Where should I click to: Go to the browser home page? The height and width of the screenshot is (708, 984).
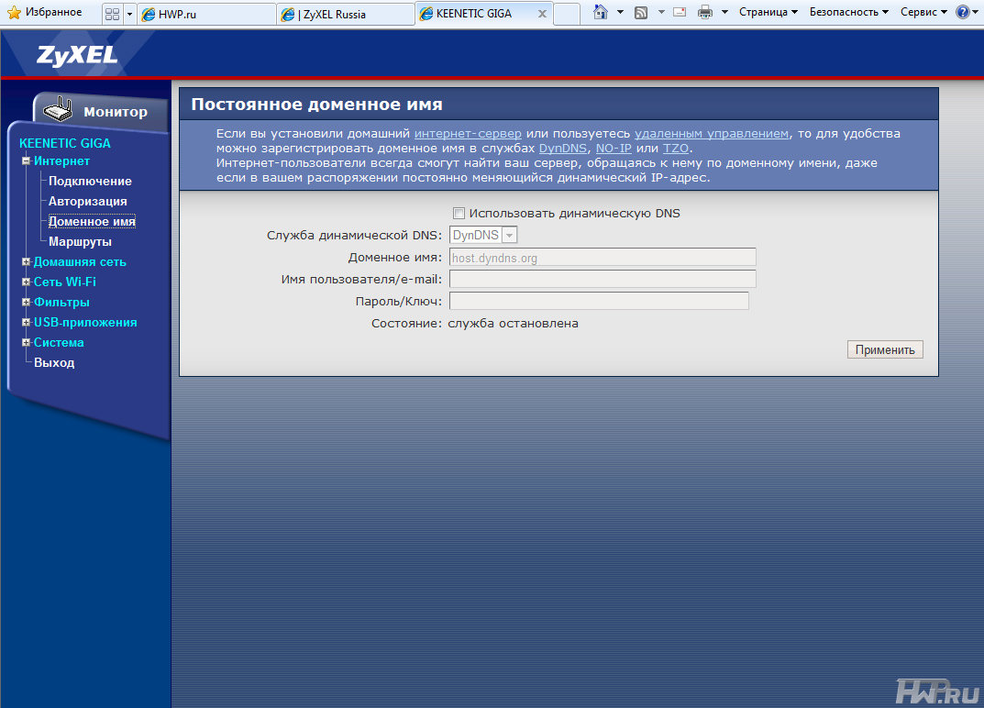tap(601, 12)
